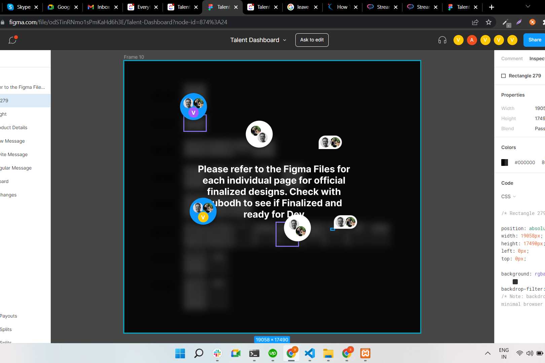Select the 'to the Figma File...' layer
The width and height of the screenshot is (545, 363).
click(x=25, y=87)
